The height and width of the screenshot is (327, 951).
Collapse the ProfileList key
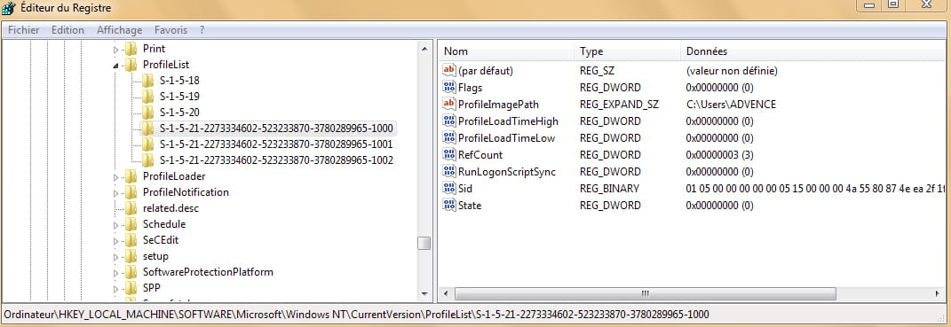coord(115,65)
